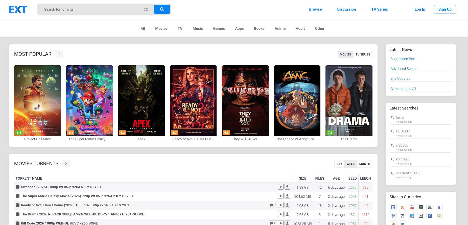Download the Super Mario Galaxy Movie torrent

coord(287,196)
